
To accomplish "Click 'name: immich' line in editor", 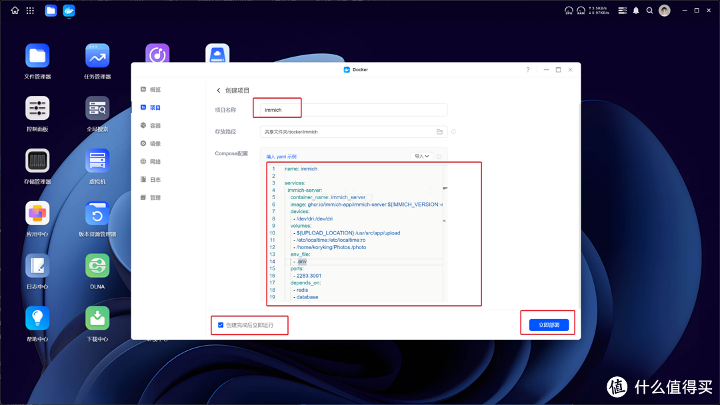I will click(x=301, y=169).
